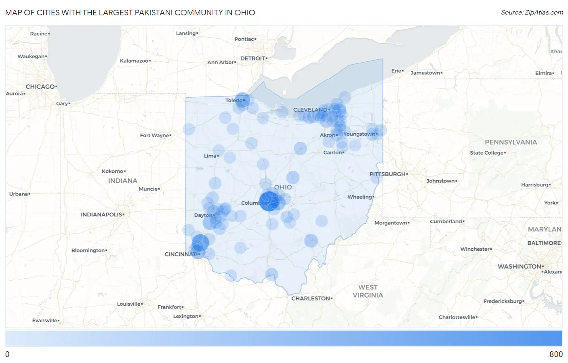
Task: Click the Wheeling city label
Action: pos(360,197)
